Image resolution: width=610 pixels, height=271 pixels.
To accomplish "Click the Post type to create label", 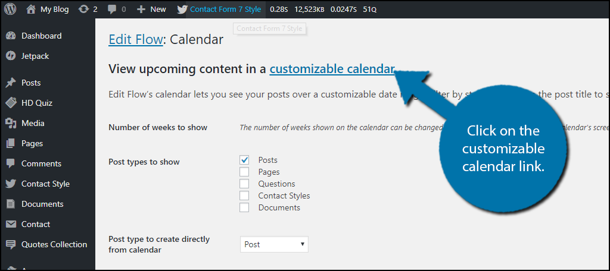I will (159, 244).
